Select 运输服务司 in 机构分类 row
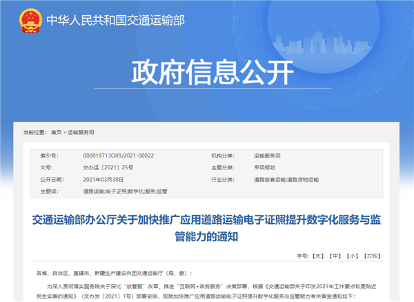The height and width of the screenshot is (302, 414). [267, 155]
